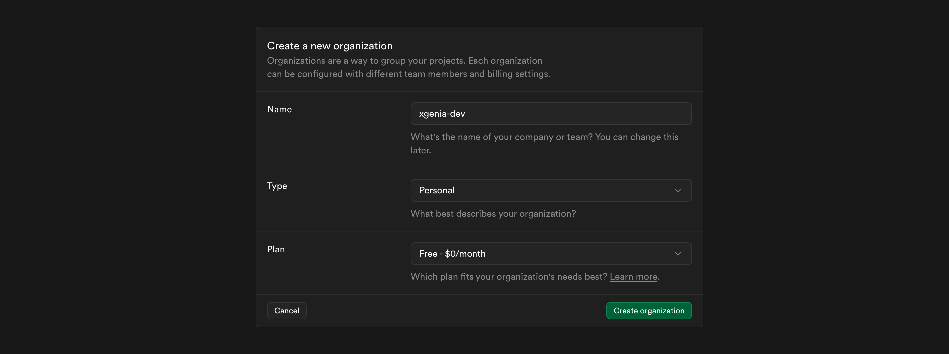
Task: Confirm creating xgenia-dev organization
Action: 648,310
